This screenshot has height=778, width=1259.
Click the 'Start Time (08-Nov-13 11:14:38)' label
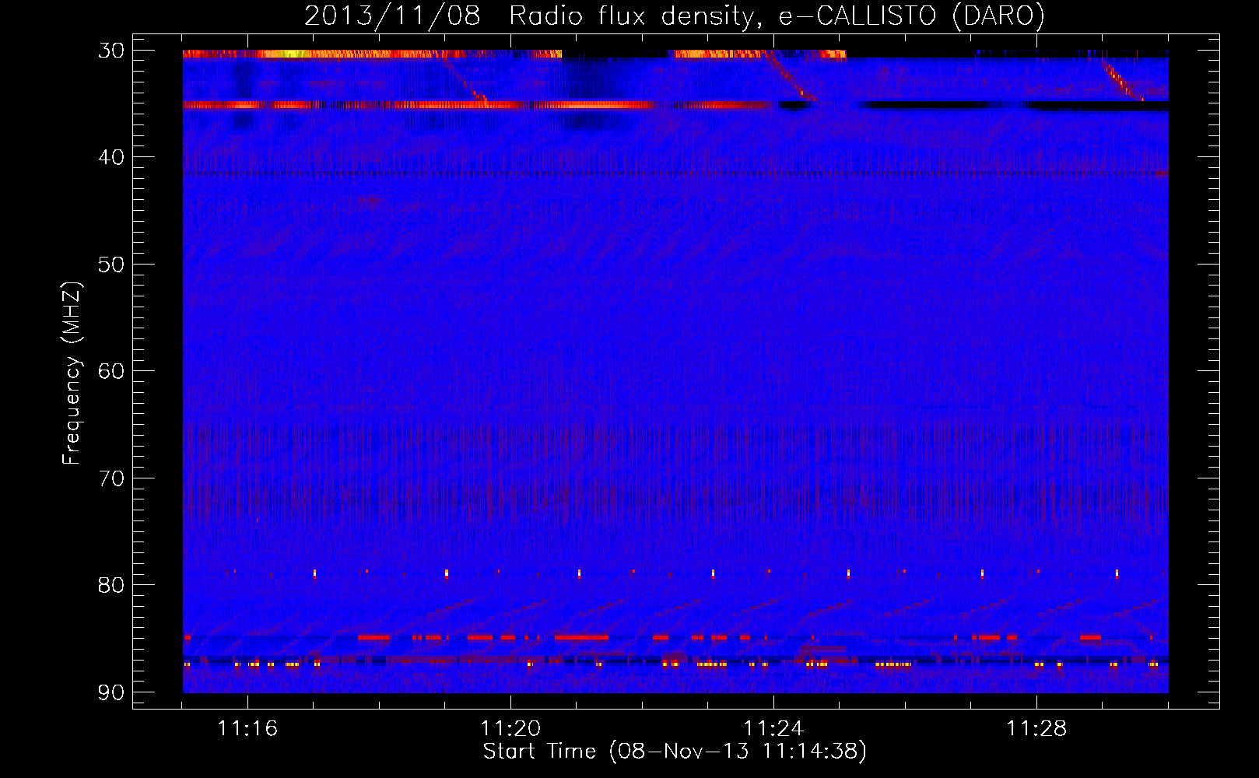click(675, 752)
